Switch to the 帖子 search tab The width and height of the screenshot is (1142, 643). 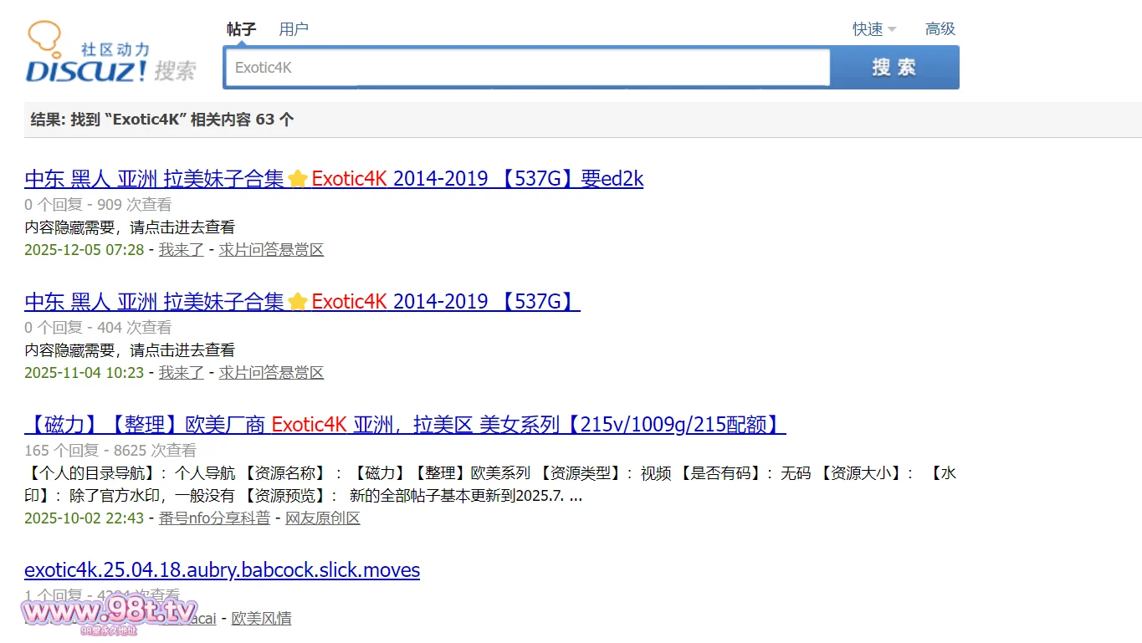tap(241, 29)
